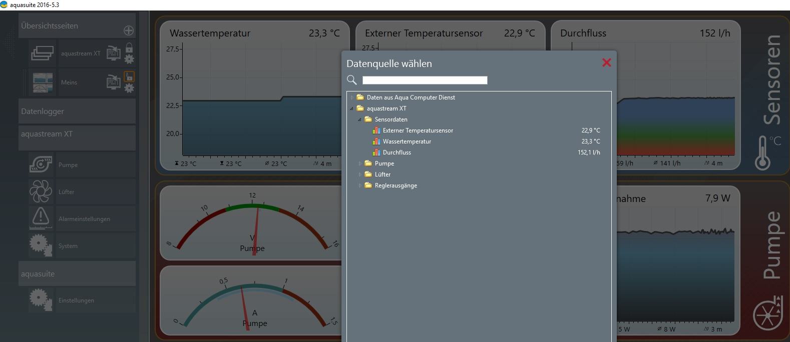Click the 152,1 l/h value in tree

[x=589, y=152]
